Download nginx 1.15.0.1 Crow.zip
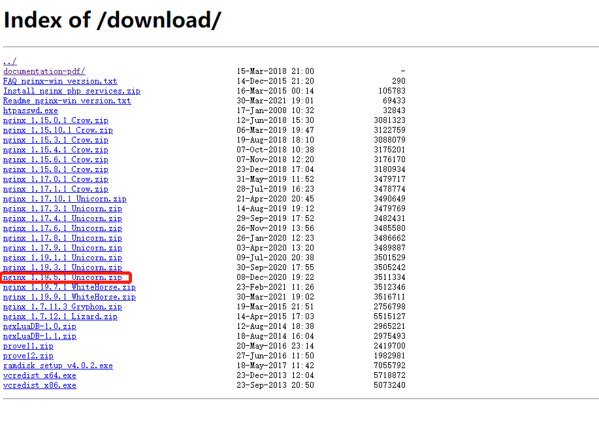The height and width of the screenshot is (429, 599). coord(56,120)
